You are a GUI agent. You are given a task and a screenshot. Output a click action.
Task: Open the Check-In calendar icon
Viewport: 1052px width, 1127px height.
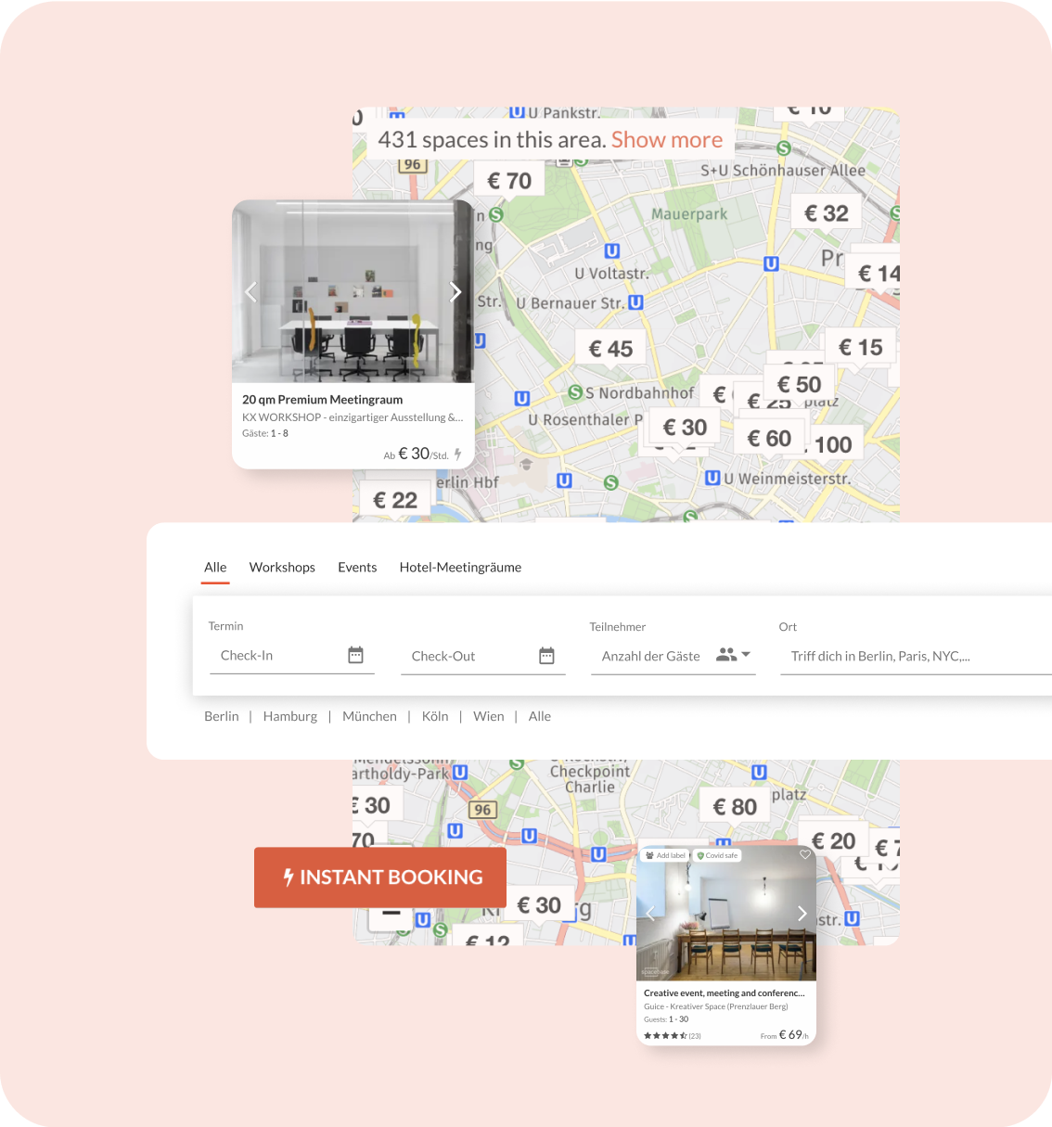pyautogui.click(x=355, y=655)
